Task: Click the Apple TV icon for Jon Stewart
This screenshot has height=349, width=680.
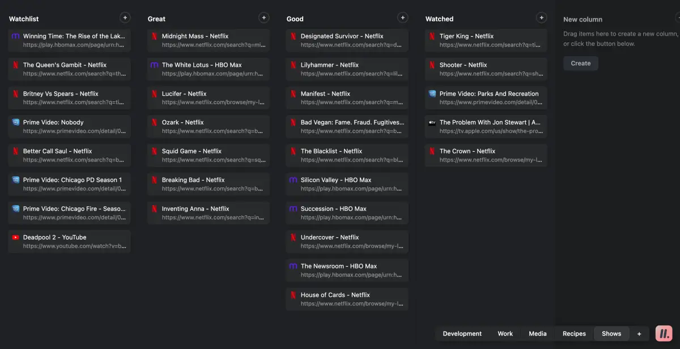Action: (432, 122)
